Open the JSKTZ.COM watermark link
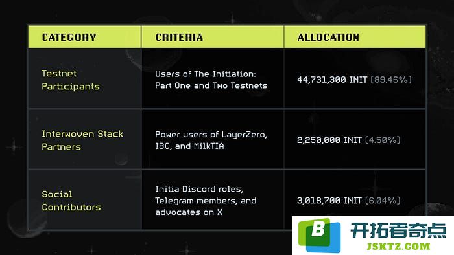The height and width of the screenshot is (255, 454). click(398, 247)
